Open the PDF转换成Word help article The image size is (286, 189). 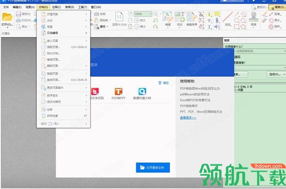tap(200, 89)
